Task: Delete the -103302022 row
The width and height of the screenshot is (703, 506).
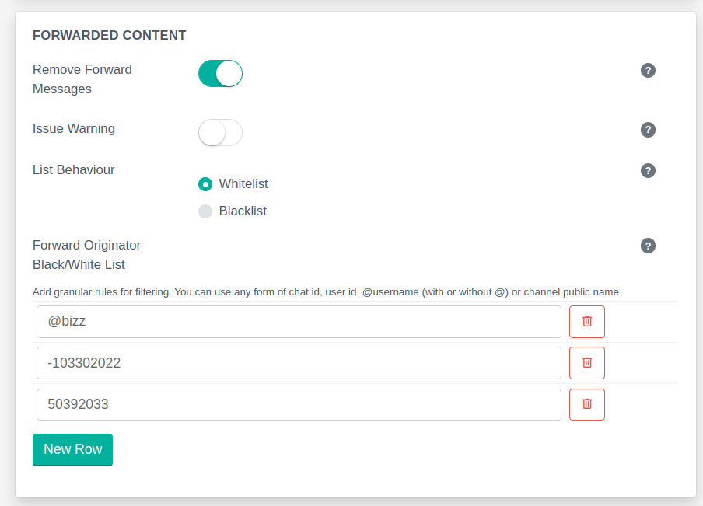Action: pyautogui.click(x=587, y=363)
